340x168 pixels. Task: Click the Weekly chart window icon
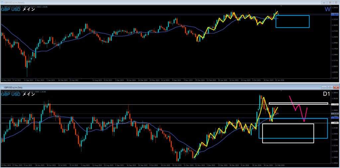pyautogui.click(x=3, y=2)
